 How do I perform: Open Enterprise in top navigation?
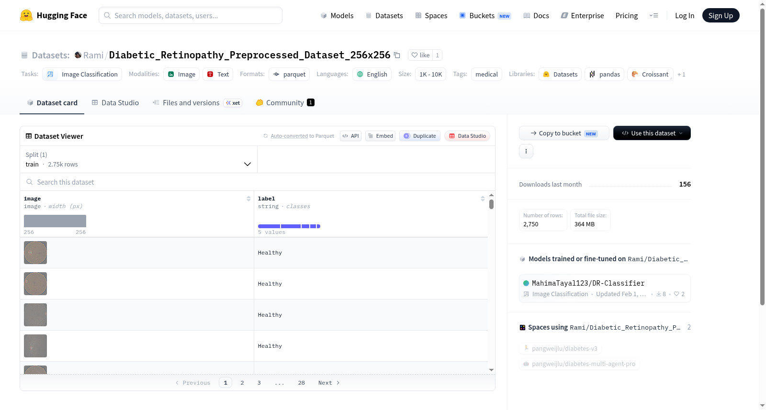pos(582,15)
